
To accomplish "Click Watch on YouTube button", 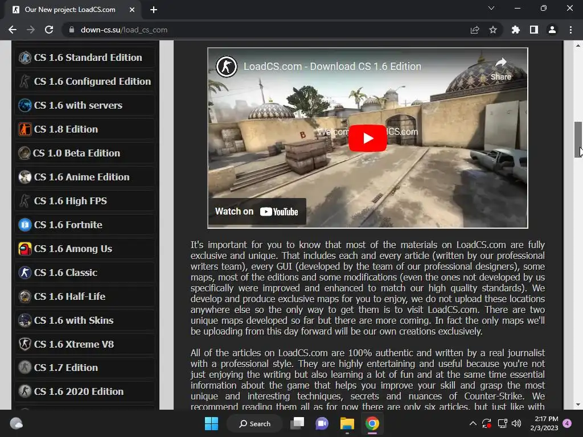I will (x=257, y=212).
